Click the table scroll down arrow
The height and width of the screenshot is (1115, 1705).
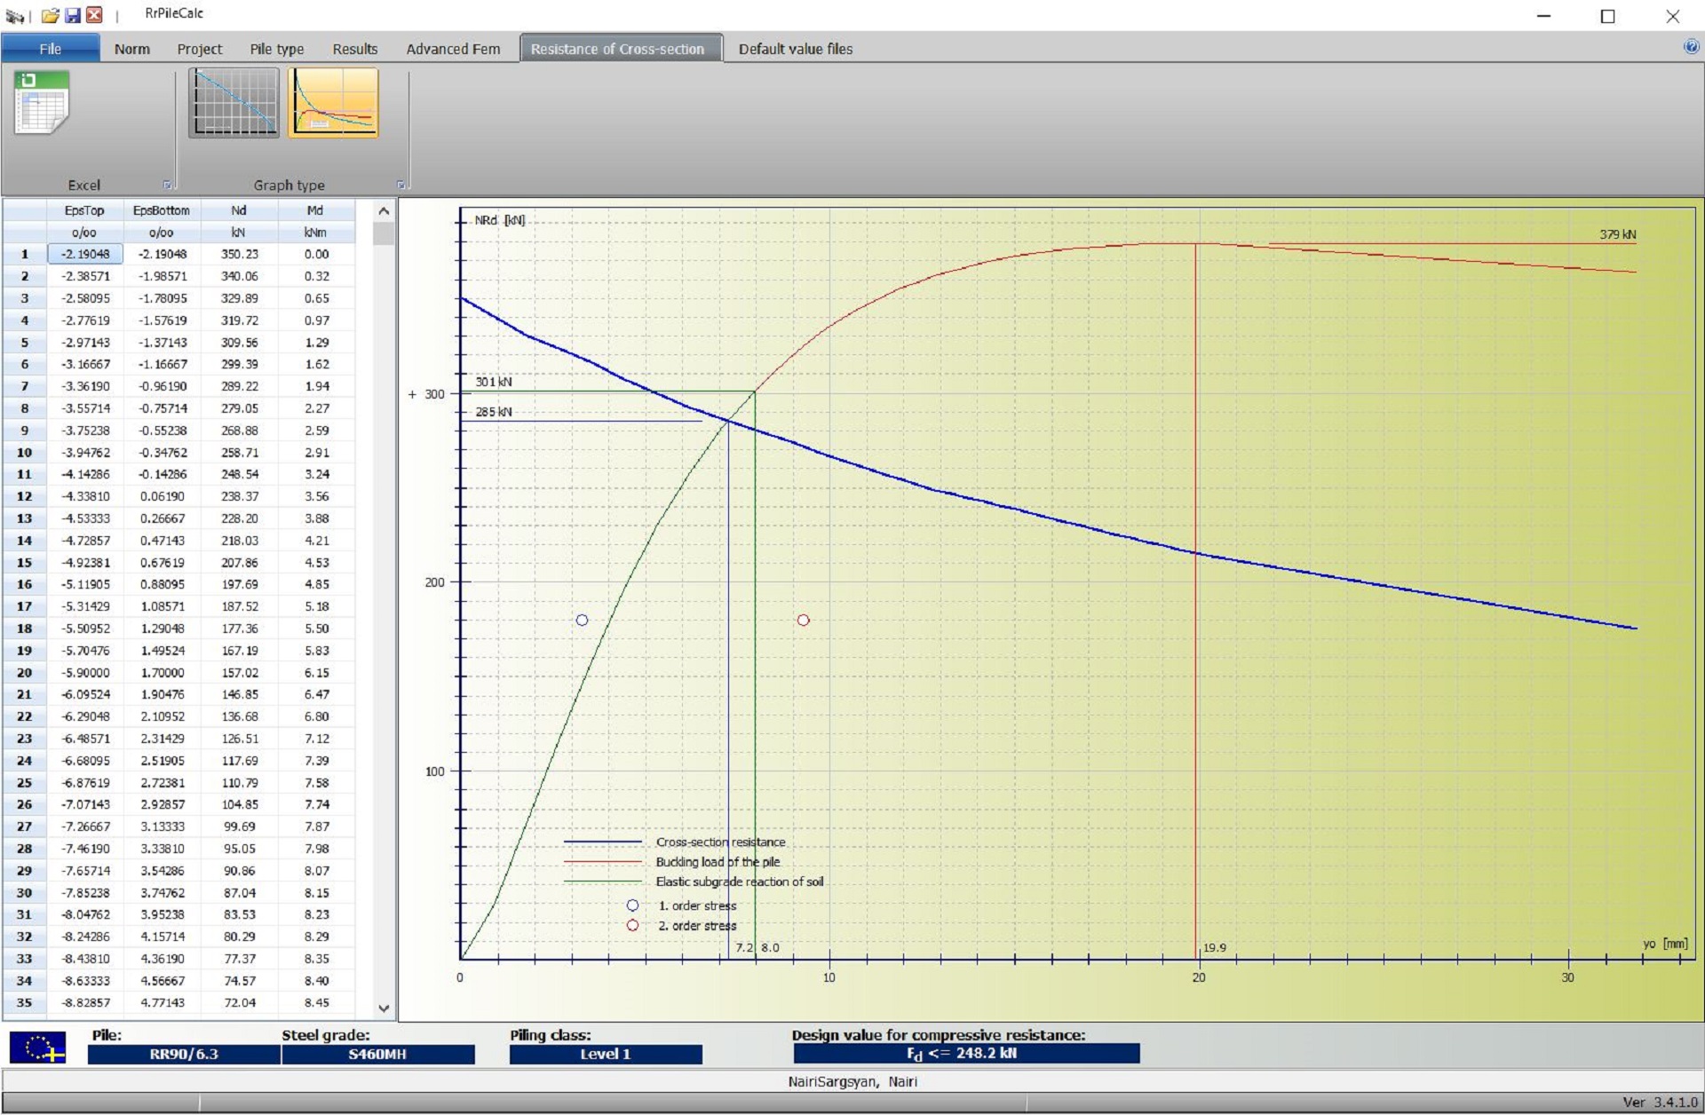[384, 1008]
